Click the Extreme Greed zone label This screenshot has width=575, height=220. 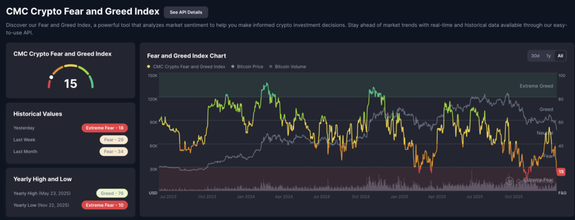[x=536, y=86]
